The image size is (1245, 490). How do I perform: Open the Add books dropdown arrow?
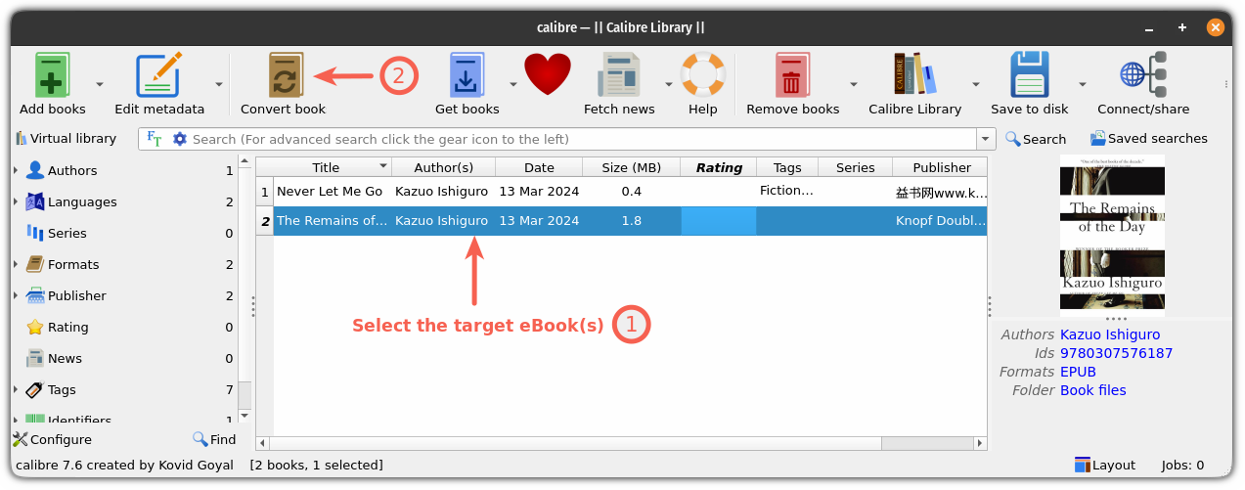(100, 84)
